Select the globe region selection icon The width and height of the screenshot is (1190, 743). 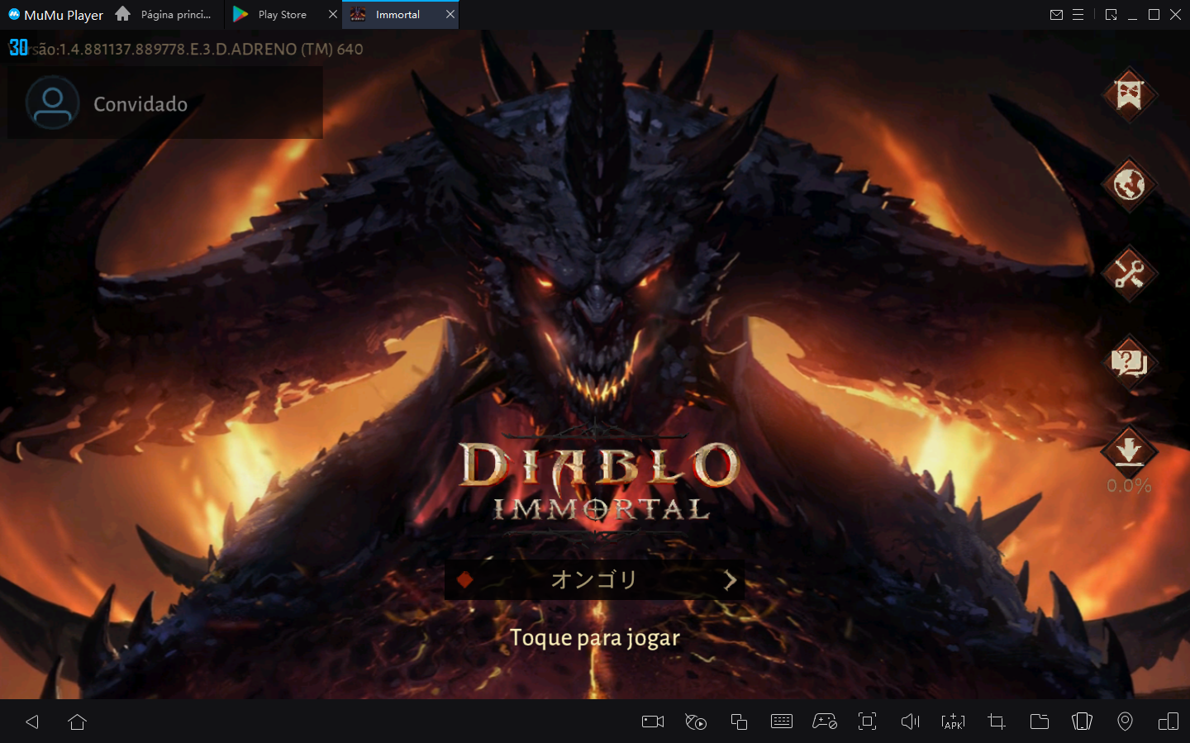pos(1130,185)
